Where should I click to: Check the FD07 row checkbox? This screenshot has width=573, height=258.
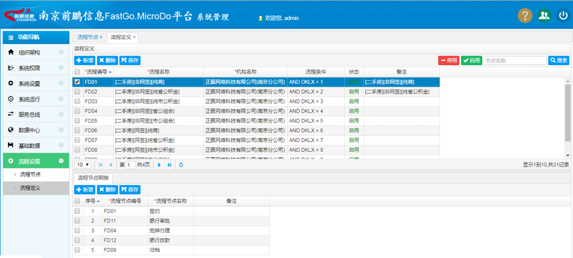tap(77, 140)
